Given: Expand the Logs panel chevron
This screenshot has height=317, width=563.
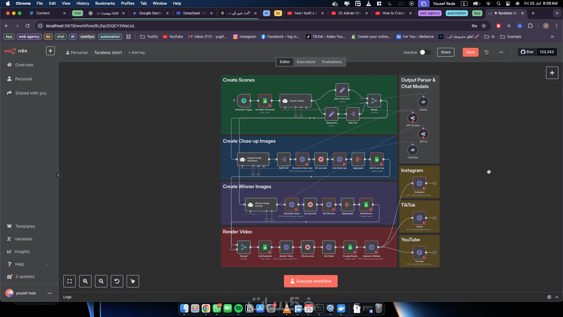Looking at the screenshot, I should [557, 297].
